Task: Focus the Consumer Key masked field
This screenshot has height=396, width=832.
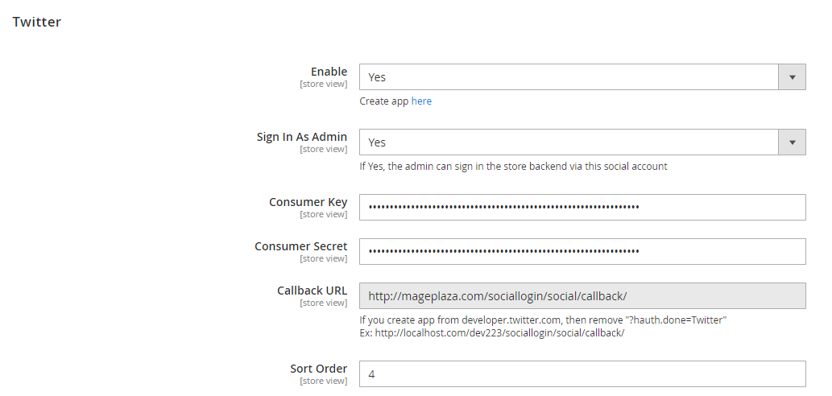Action: [582, 207]
